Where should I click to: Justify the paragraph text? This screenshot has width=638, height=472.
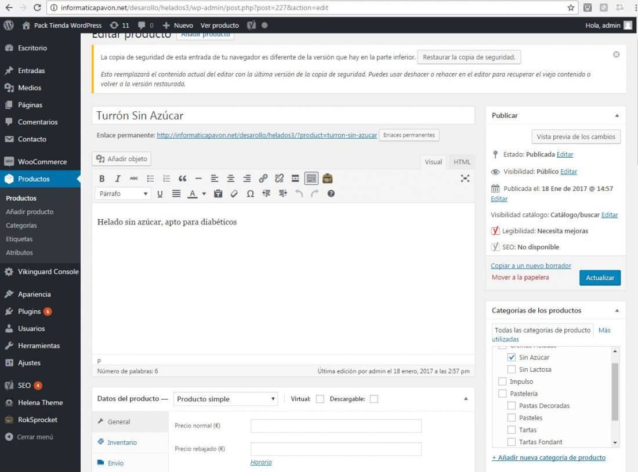[x=176, y=194]
